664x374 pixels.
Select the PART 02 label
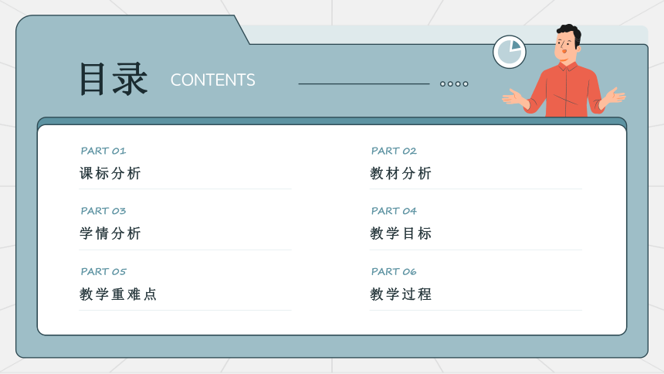(394, 151)
